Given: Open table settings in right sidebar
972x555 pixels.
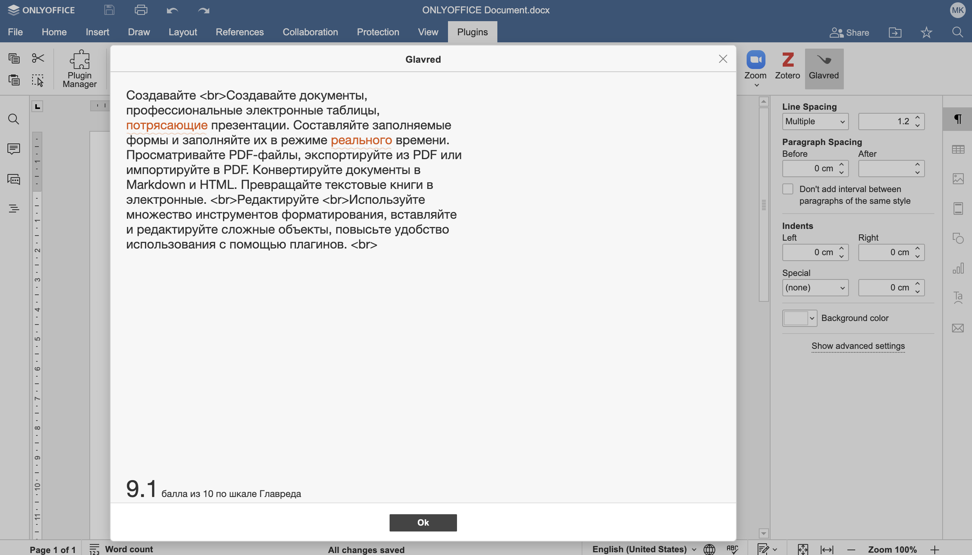Looking at the screenshot, I should (x=958, y=149).
